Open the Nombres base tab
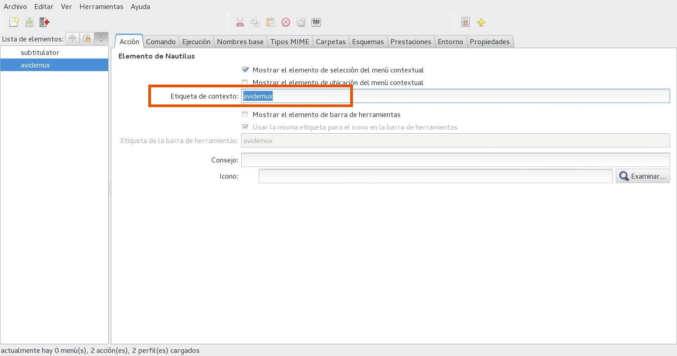This screenshot has width=677, height=356. pyautogui.click(x=240, y=41)
